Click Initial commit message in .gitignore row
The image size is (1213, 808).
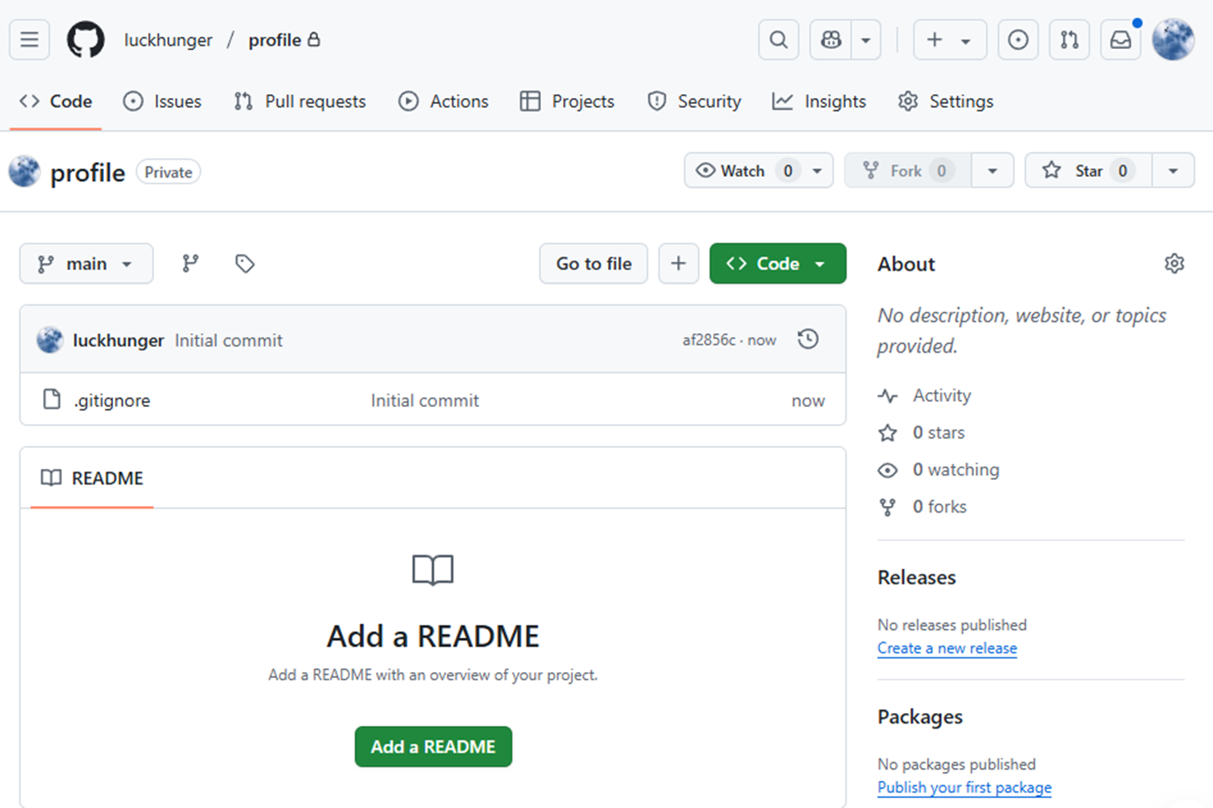coord(425,400)
